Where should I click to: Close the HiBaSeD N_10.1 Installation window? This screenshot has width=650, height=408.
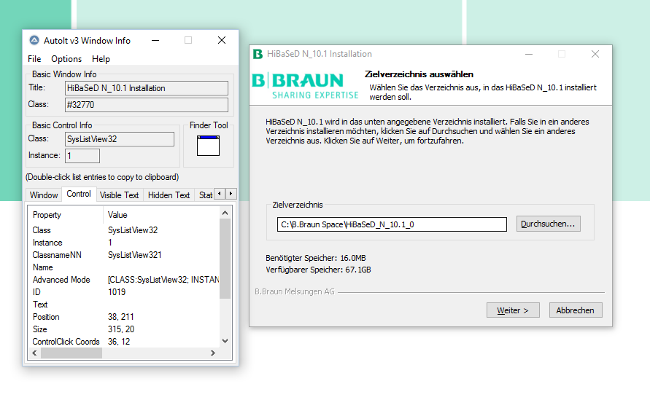click(x=595, y=54)
